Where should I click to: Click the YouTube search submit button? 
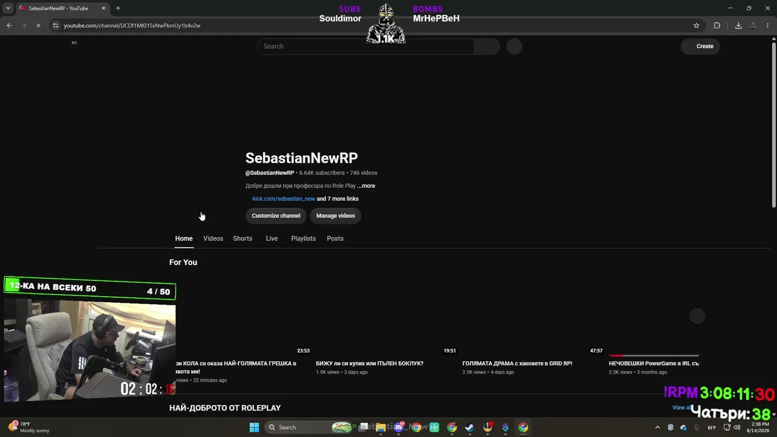(486, 46)
